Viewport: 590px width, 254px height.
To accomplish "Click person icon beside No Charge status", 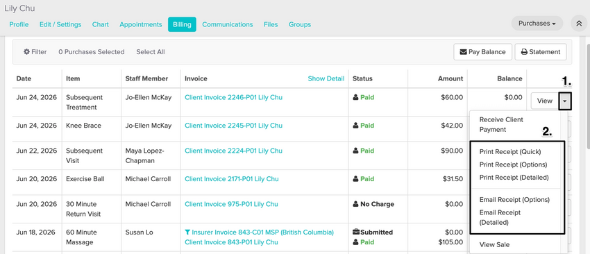I will pyautogui.click(x=355, y=204).
